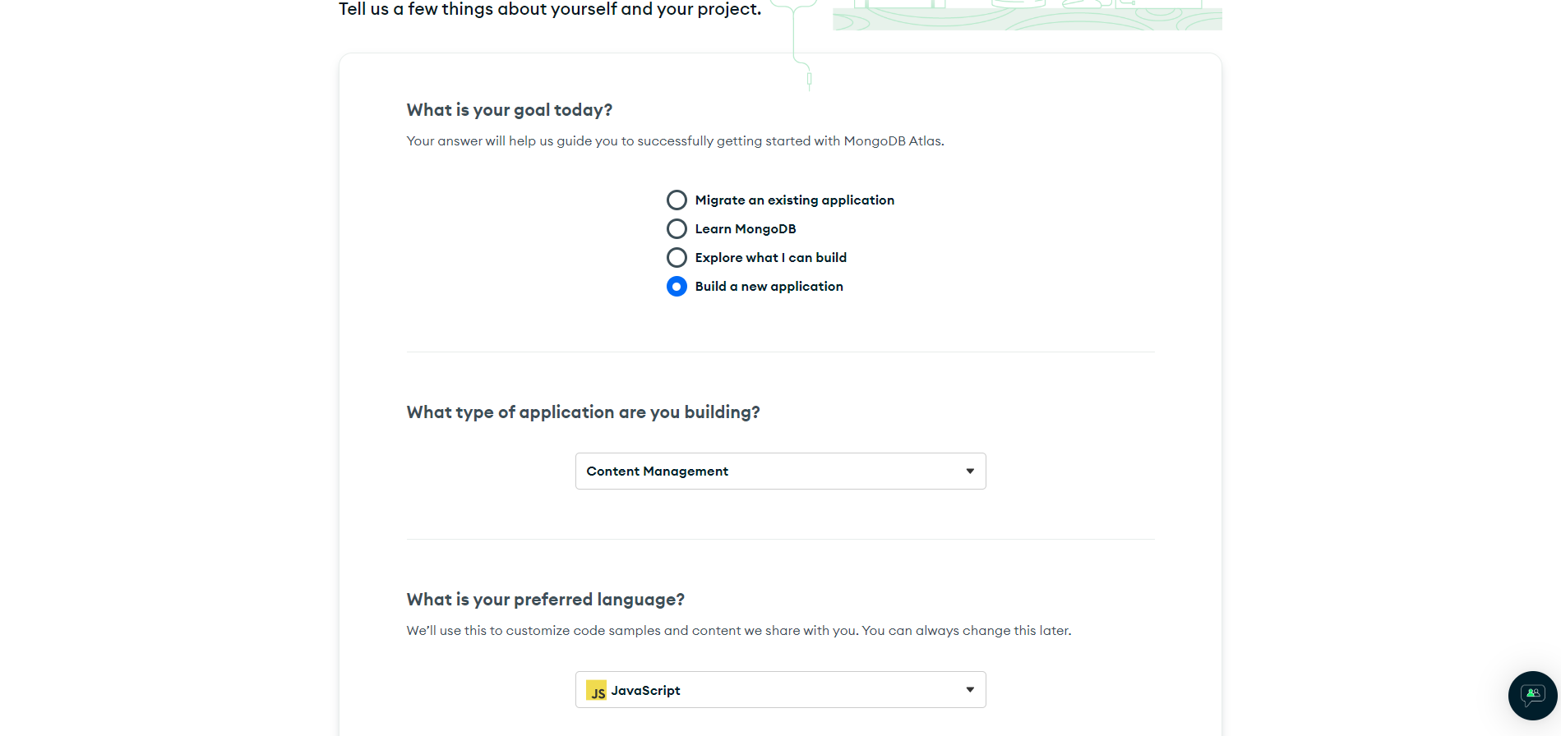The height and width of the screenshot is (736, 1561).
Task: Click the arrow on the application type dropdown
Action: click(x=970, y=471)
